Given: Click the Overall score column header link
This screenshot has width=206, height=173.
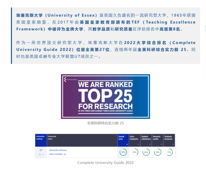Looking at the screenshot, I should pos(121,138).
